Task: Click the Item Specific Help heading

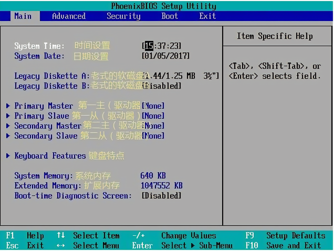Action: [x=275, y=36]
